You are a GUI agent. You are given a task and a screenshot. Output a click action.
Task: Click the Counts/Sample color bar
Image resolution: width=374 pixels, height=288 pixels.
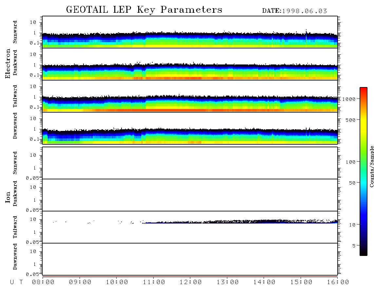[364, 171]
